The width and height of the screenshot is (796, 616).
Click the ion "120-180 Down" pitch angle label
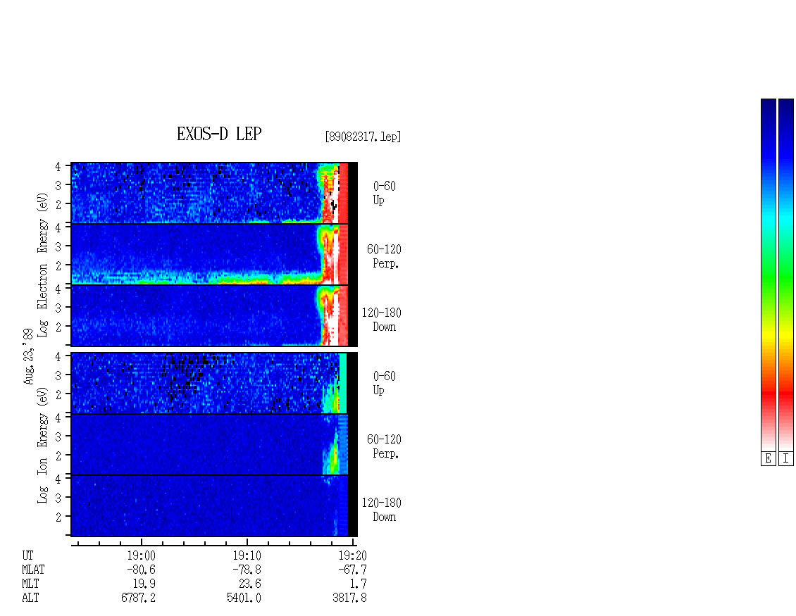pos(381,510)
